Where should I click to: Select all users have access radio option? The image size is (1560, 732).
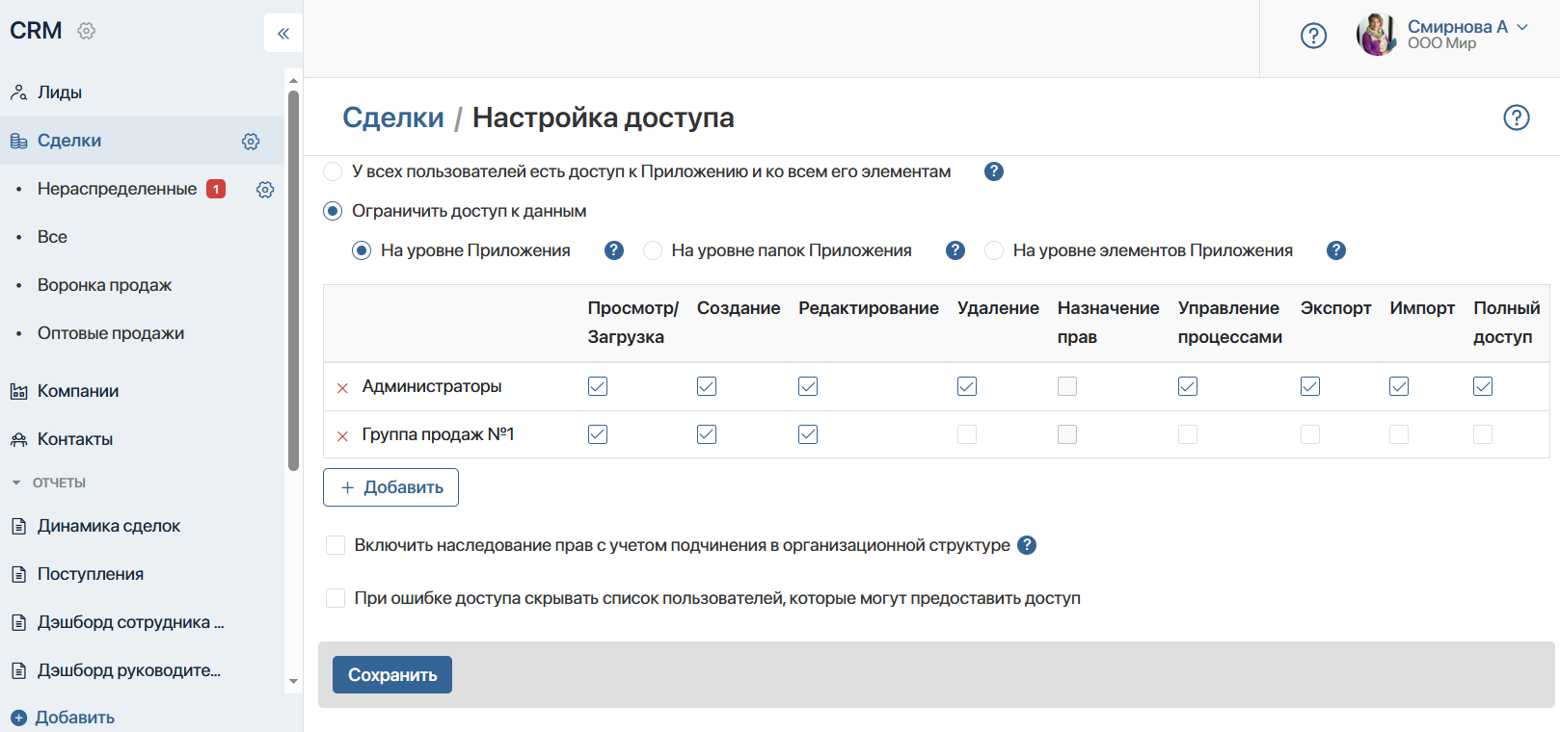[333, 171]
